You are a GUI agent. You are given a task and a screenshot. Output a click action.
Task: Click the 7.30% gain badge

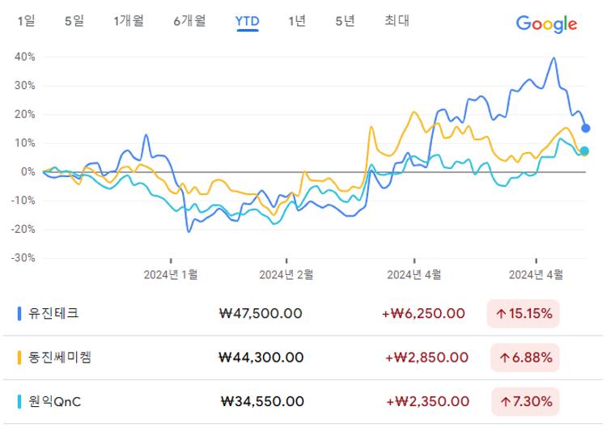(x=525, y=401)
